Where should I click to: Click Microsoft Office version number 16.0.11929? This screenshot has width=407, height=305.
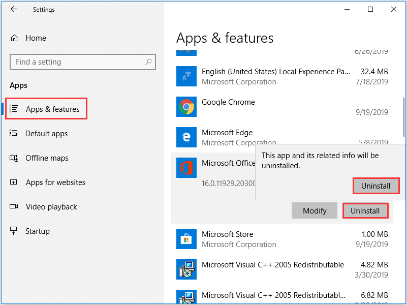(229, 184)
